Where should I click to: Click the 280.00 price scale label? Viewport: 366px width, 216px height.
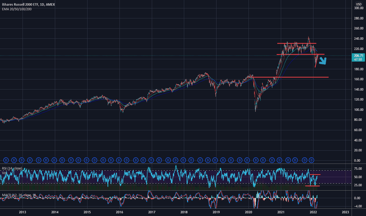click(x=359, y=18)
